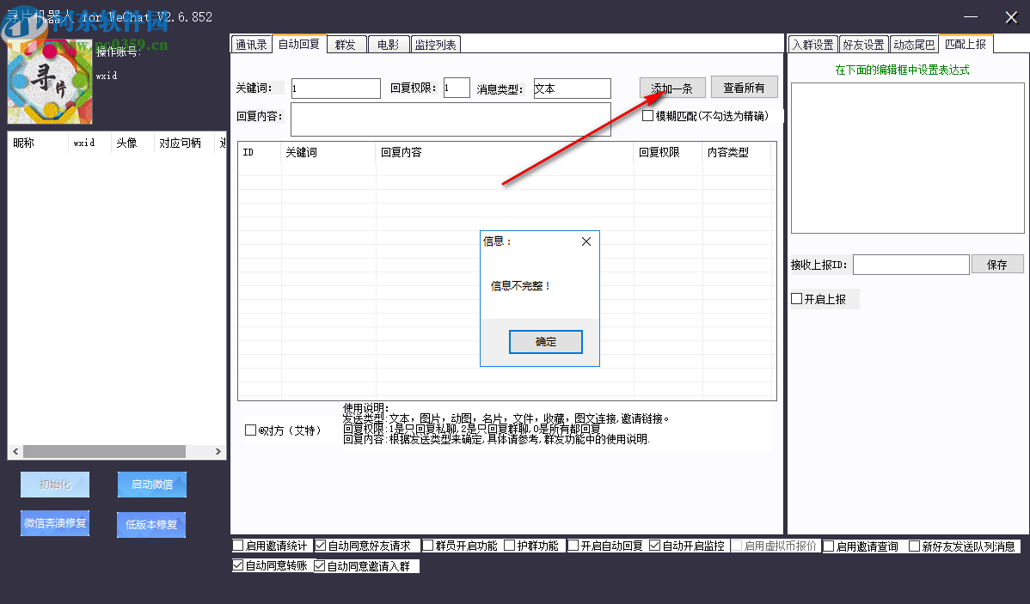Click the 查看所有 button
Image resolution: width=1030 pixels, height=604 pixels.
click(745, 87)
